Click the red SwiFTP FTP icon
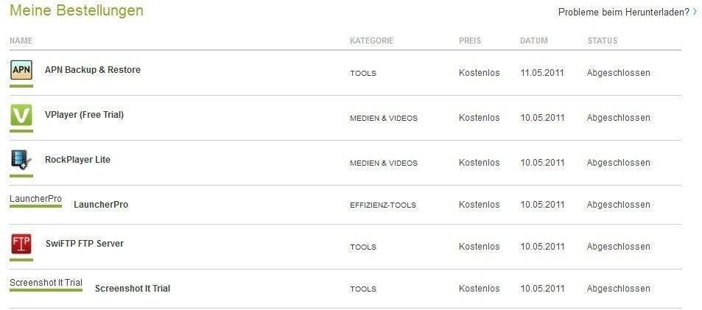The height and width of the screenshot is (310, 702). 21,244
